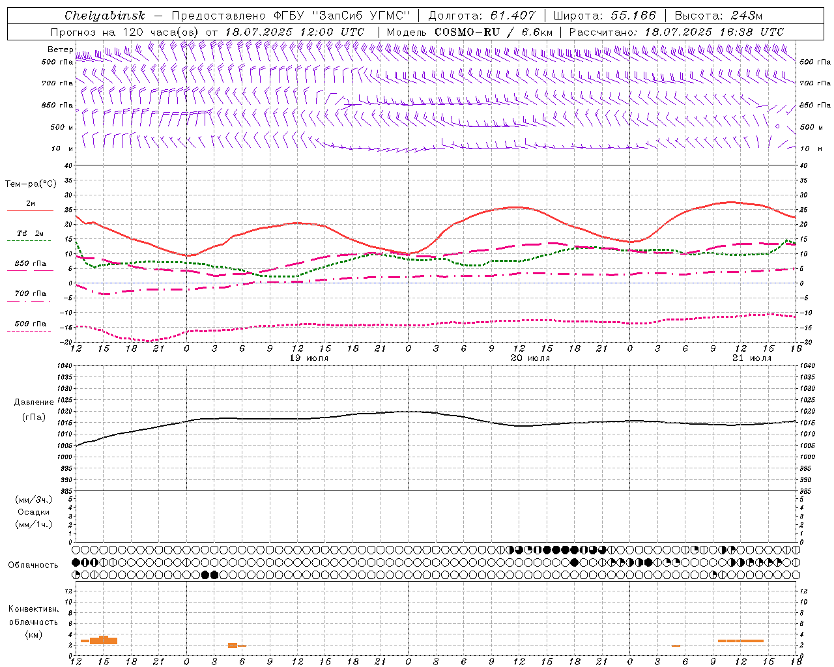The image size is (834, 667).
Task: Click the '1040' value on left pressure axis
Action: coord(64,366)
